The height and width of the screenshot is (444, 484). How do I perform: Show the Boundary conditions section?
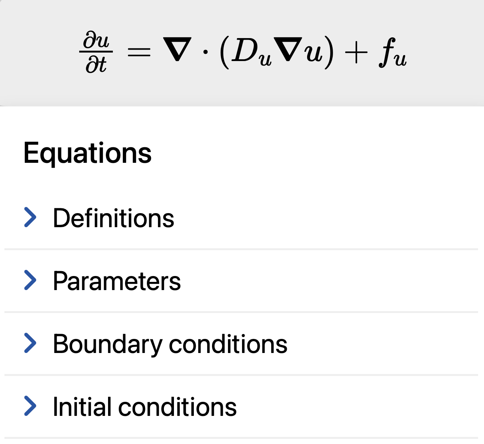(170, 344)
